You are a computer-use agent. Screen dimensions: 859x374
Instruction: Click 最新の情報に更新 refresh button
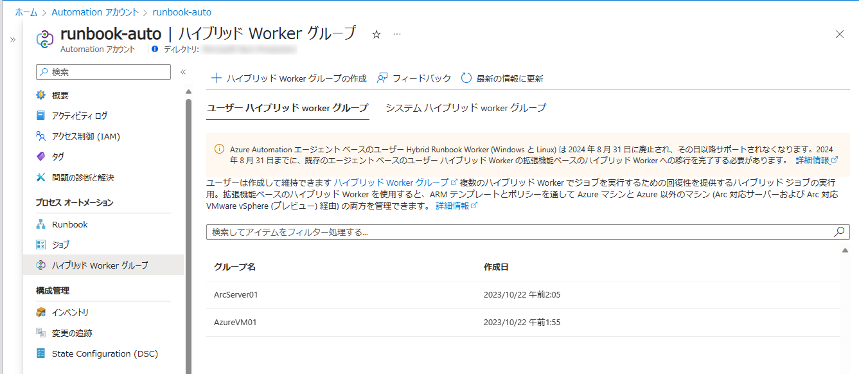click(x=502, y=78)
